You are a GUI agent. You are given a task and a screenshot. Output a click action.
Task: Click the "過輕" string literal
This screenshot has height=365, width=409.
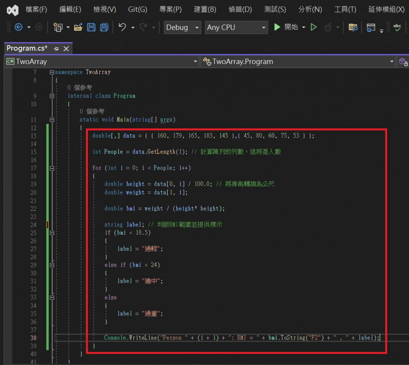(151, 249)
